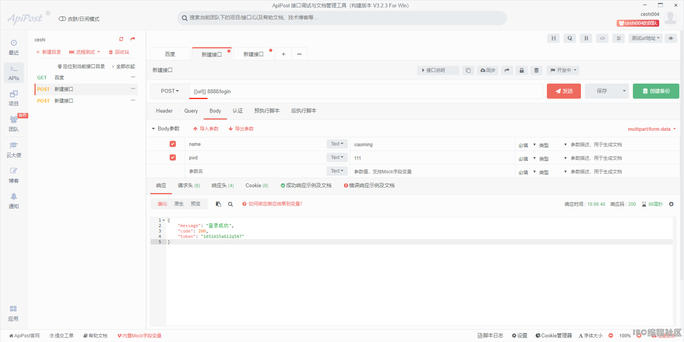684x342 pixels.
Task: Click the copy interface icon
Action: click(x=468, y=70)
